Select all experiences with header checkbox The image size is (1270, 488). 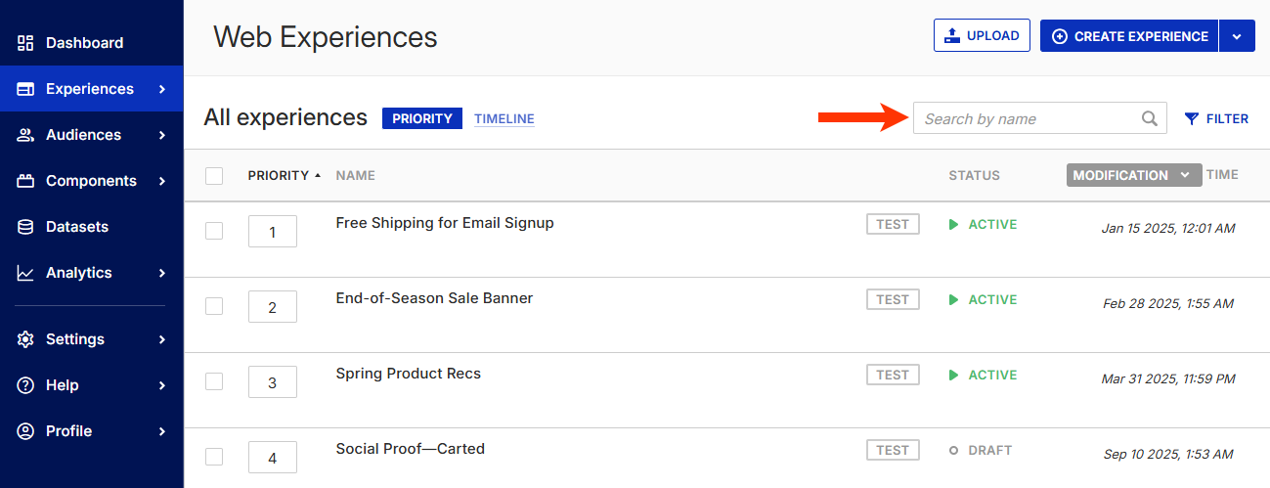[214, 176]
